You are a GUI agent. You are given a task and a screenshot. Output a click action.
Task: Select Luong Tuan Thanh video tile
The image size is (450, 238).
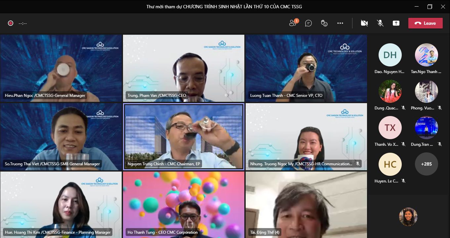[x=306, y=68]
